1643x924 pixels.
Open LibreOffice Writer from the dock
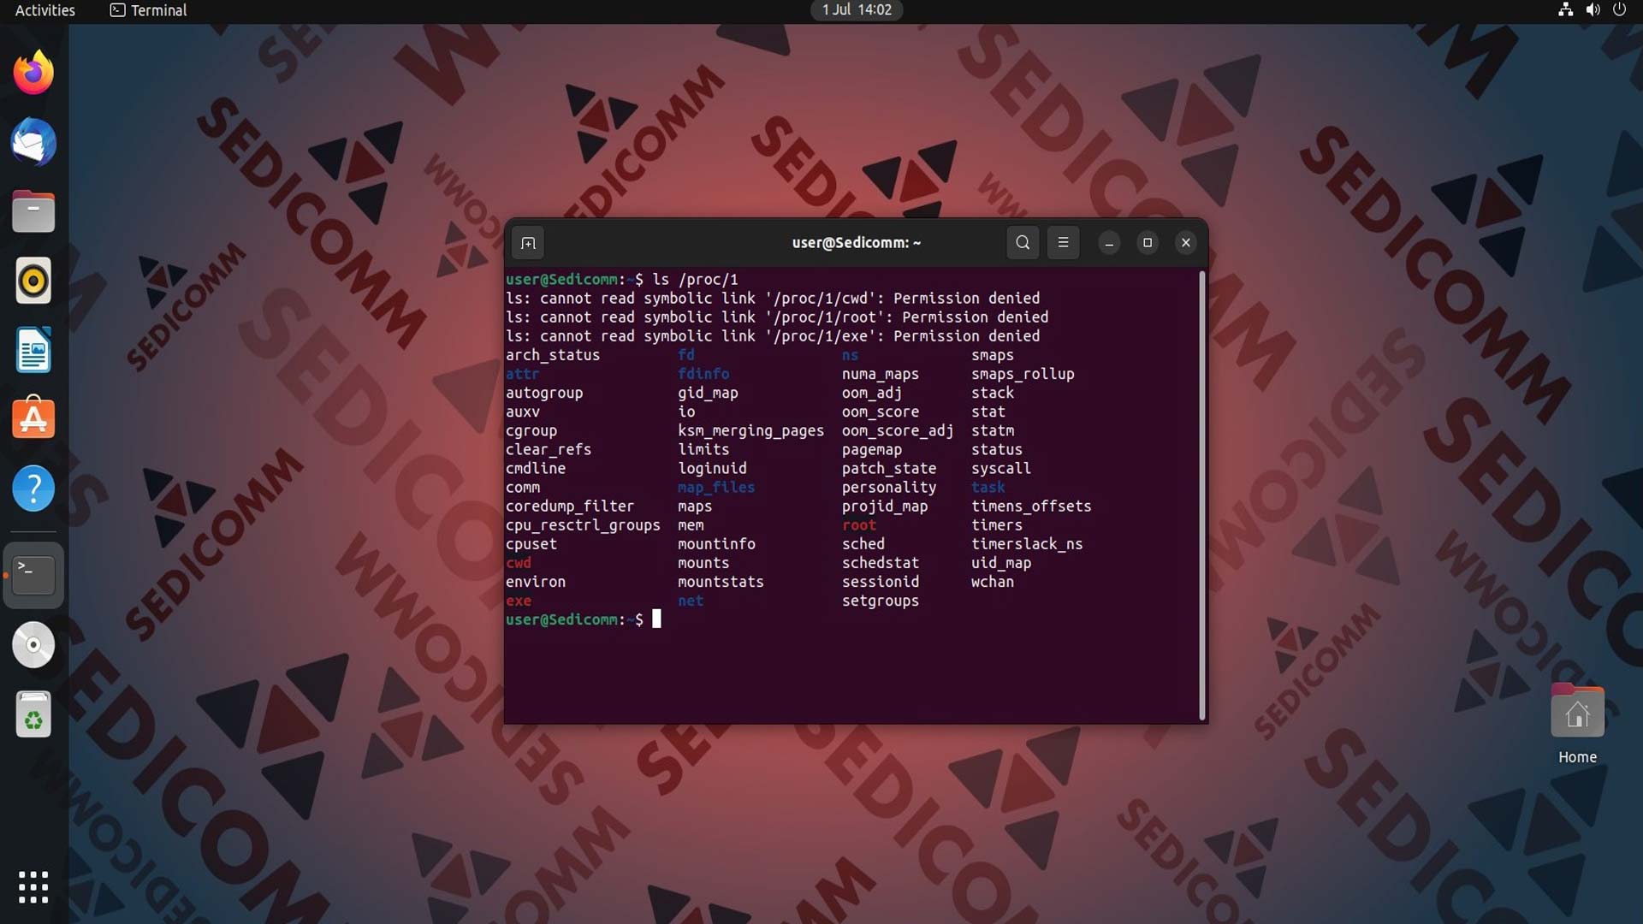tap(33, 350)
